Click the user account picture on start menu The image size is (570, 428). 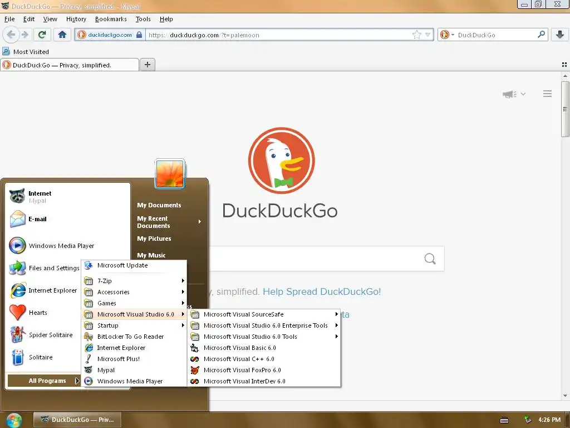click(170, 174)
